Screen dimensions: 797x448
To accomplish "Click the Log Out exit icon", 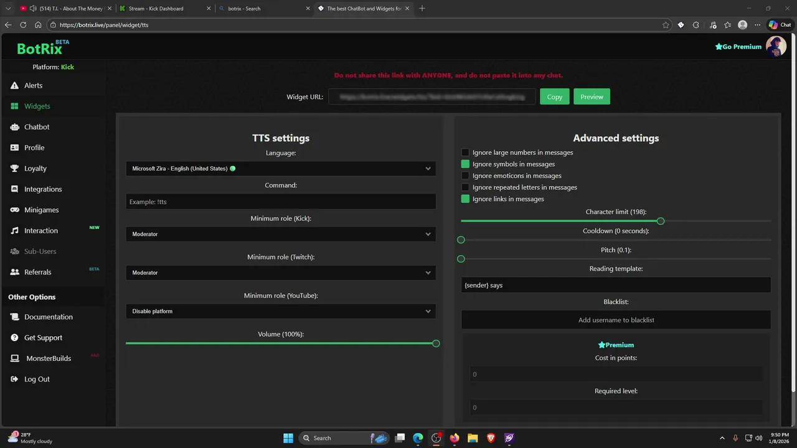I will [14, 379].
